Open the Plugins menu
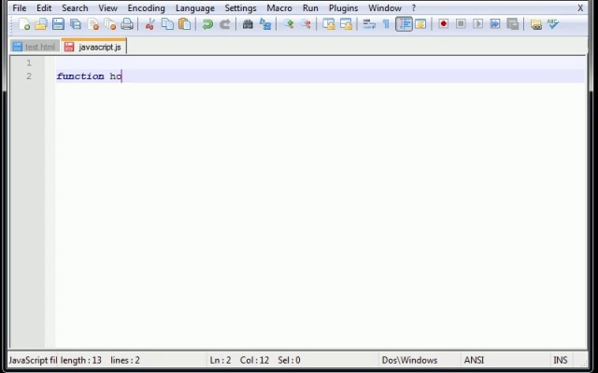This screenshot has width=598, height=373. pos(343,8)
